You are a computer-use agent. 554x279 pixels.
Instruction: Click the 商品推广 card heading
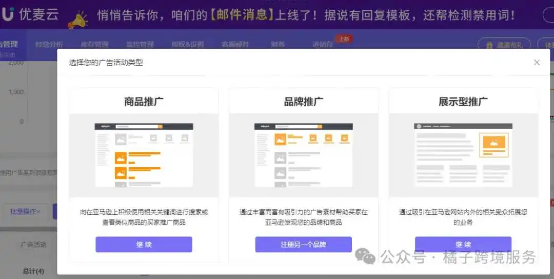tap(144, 102)
